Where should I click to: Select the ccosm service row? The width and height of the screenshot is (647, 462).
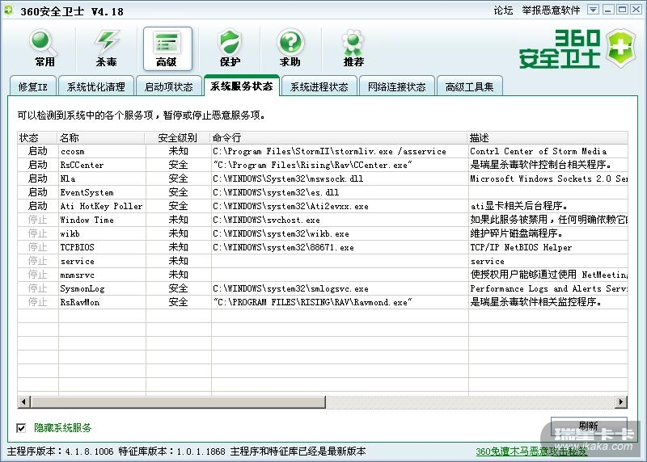tap(323, 151)
